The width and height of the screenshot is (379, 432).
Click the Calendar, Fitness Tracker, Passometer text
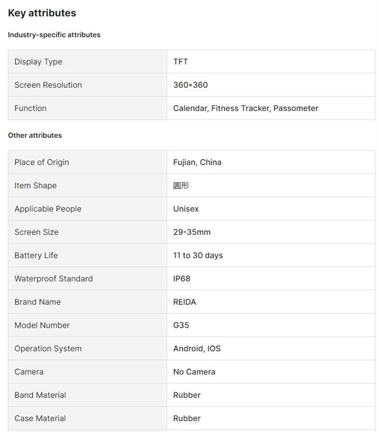tap(246, 108)
